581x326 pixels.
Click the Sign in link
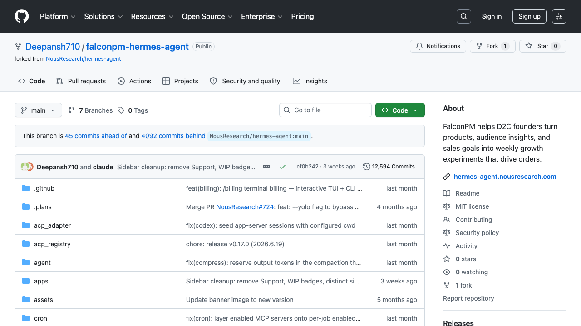[x=492, y=16]
